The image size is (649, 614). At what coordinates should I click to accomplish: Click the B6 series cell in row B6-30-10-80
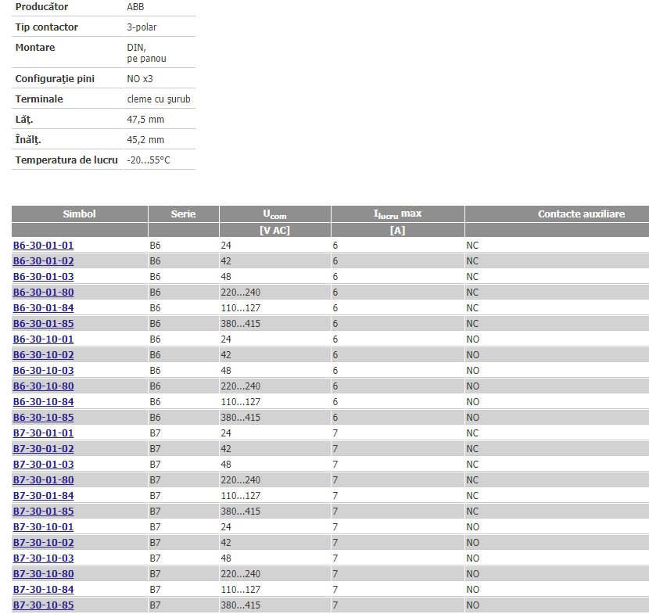(156, 386)
